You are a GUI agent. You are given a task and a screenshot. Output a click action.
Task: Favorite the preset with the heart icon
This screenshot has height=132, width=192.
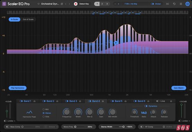click(x=39, y=4)
